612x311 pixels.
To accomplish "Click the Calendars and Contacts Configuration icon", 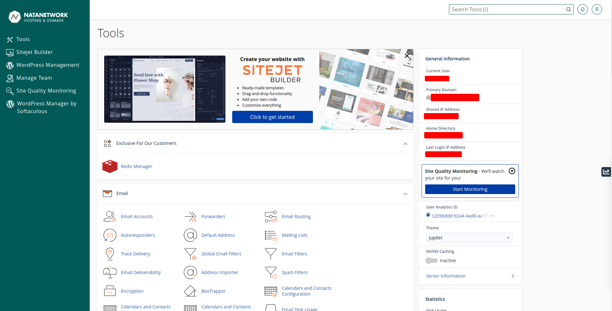I will point(270,291).
